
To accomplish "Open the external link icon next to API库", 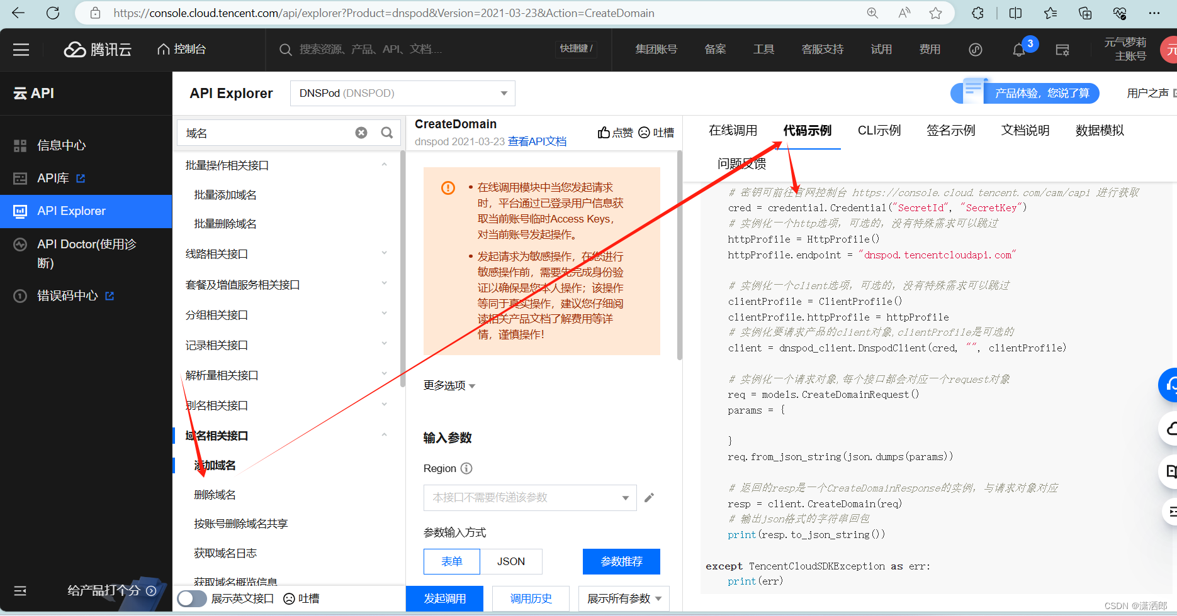I will [81, 179].
